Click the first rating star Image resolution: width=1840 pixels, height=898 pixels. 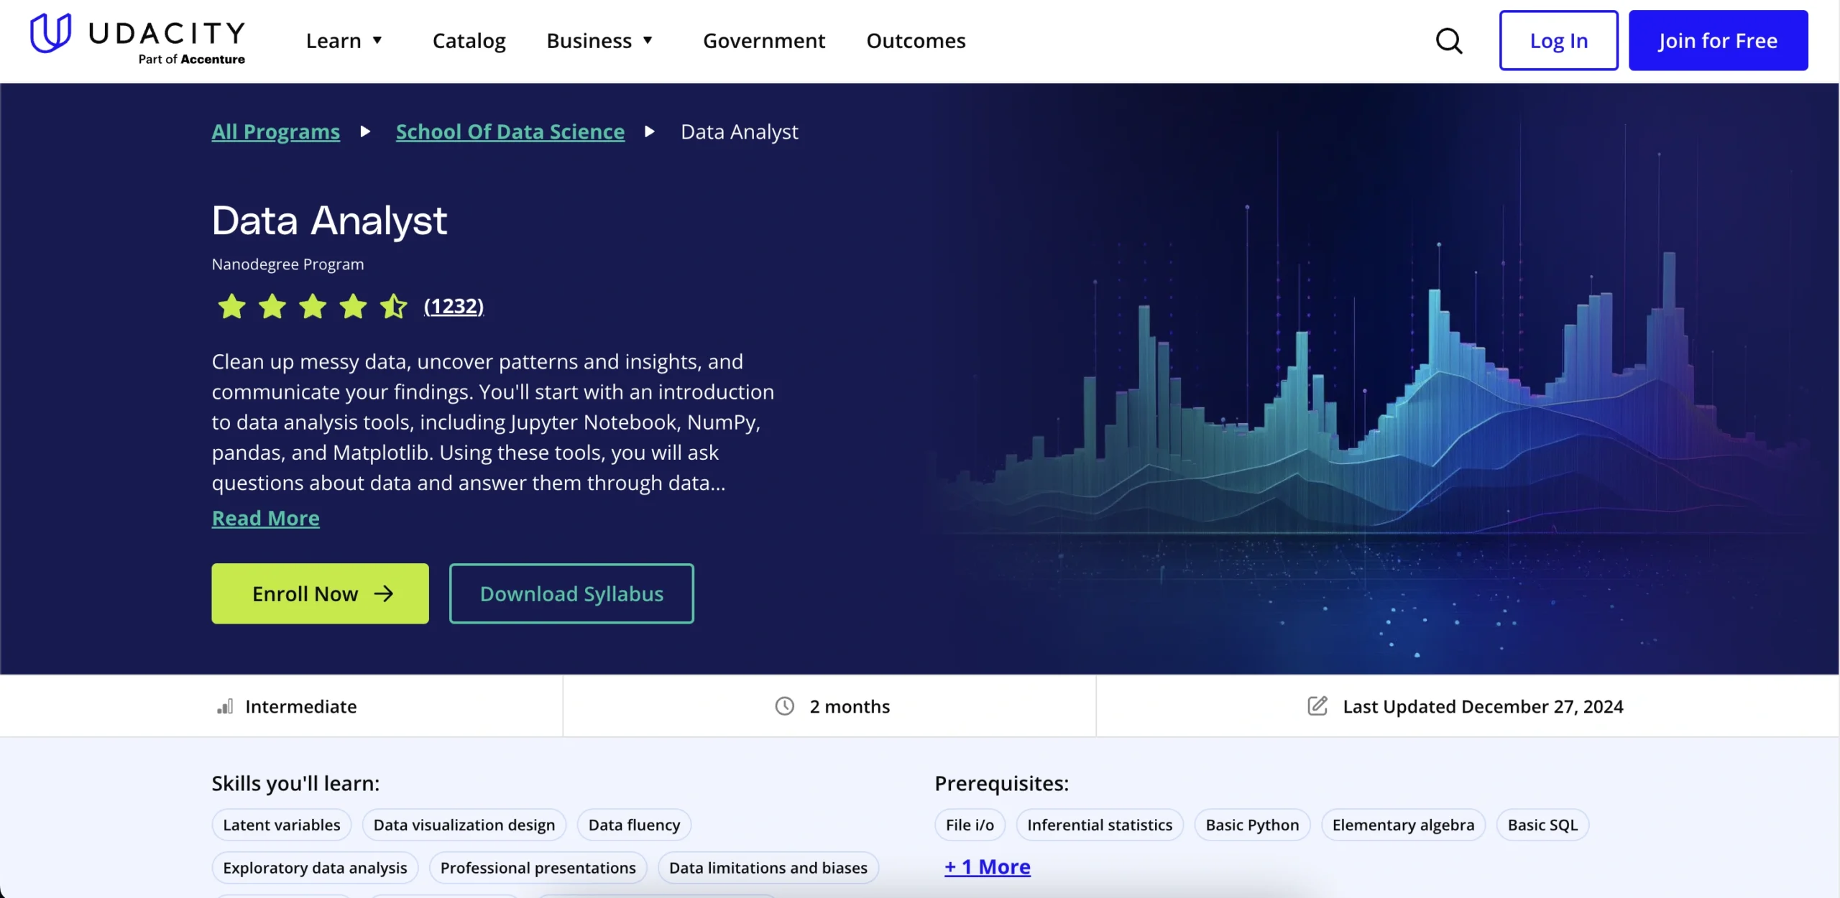coord(231,306)
